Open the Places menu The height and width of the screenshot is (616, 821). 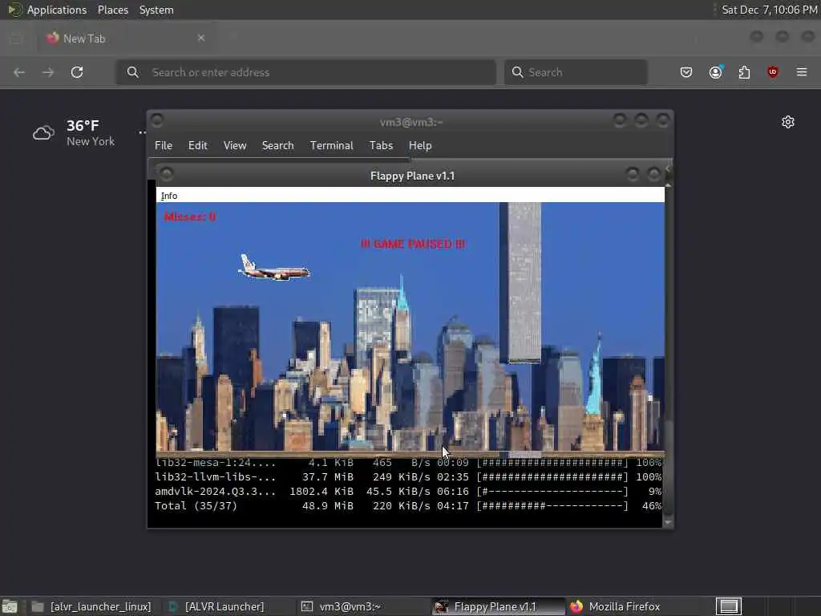[x=113, y=10]
